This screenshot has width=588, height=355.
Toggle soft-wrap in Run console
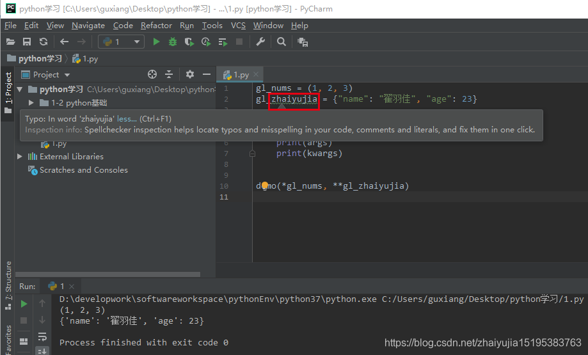(x=42, y=336)
